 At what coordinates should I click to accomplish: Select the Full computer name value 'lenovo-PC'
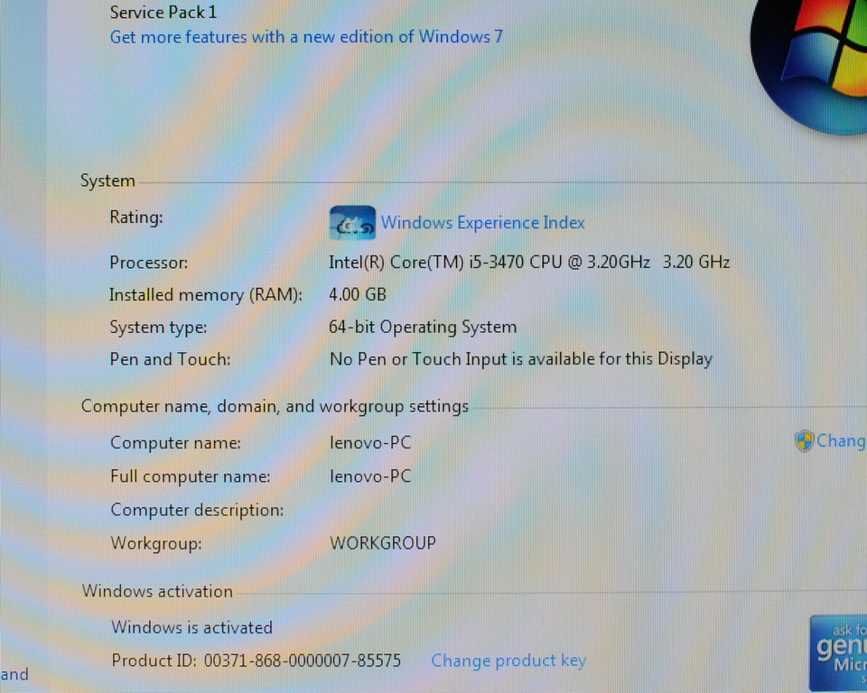pos(370,476)
